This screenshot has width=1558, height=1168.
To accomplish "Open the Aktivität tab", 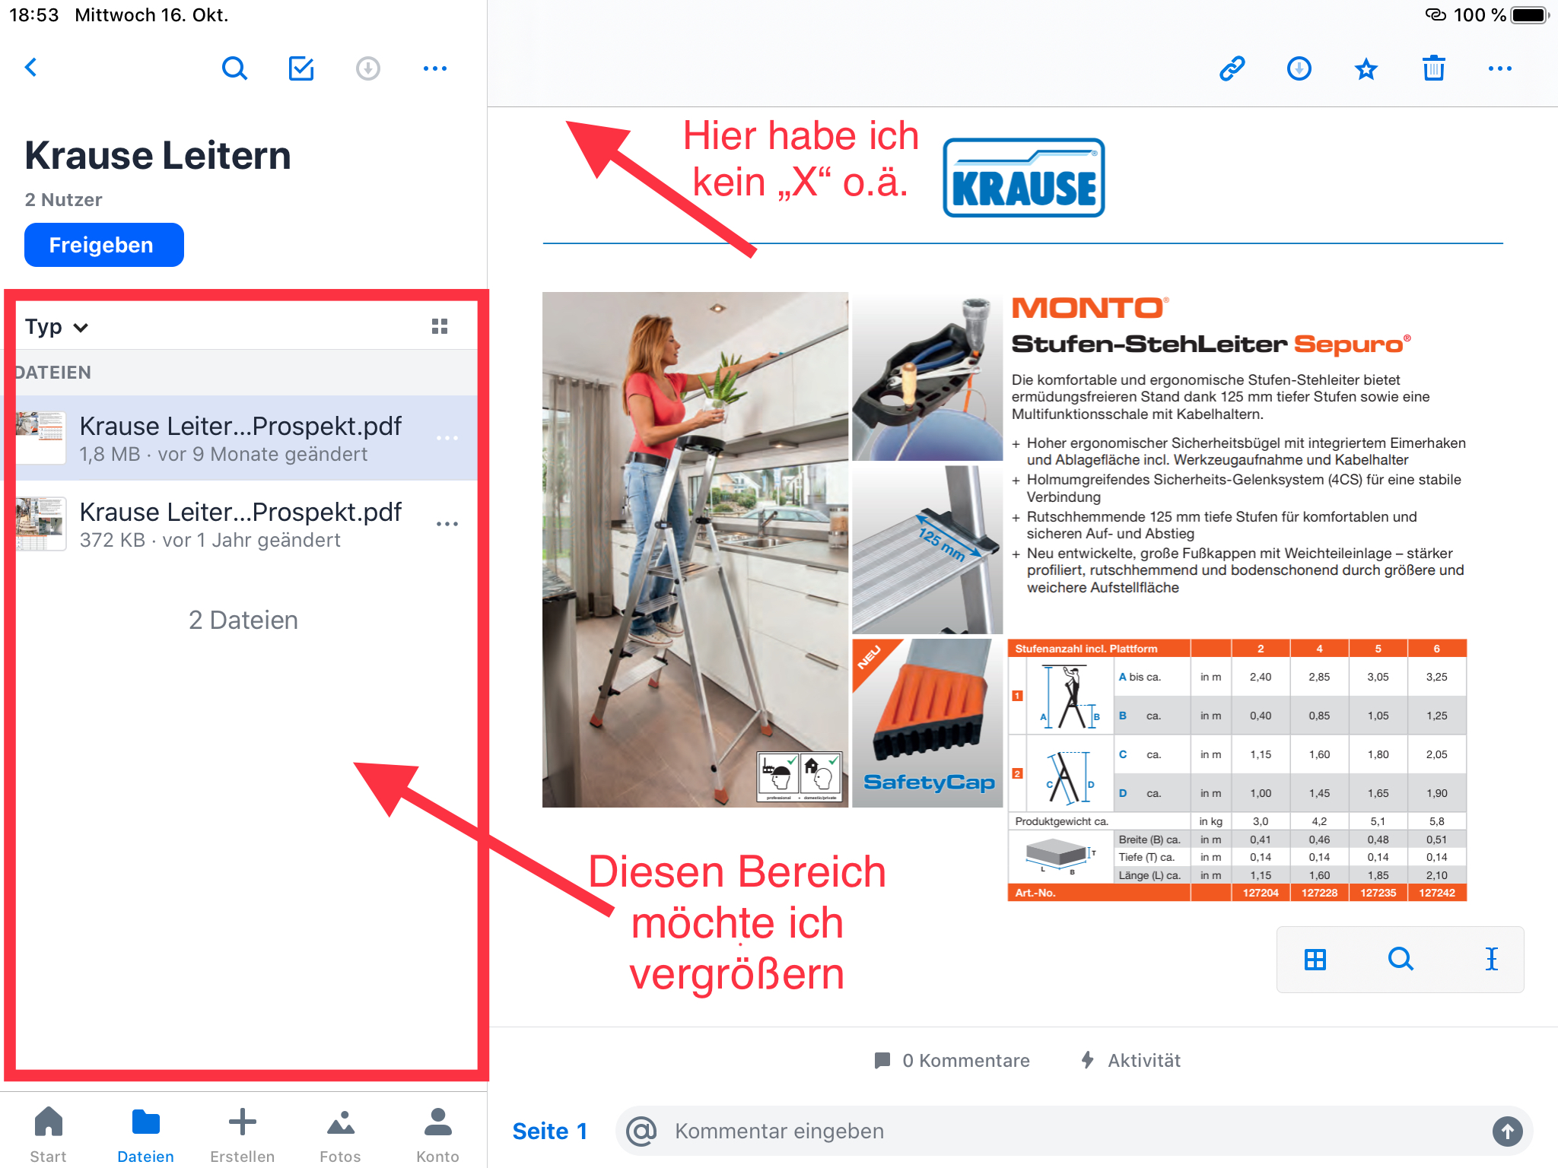I will 1131,1060.
